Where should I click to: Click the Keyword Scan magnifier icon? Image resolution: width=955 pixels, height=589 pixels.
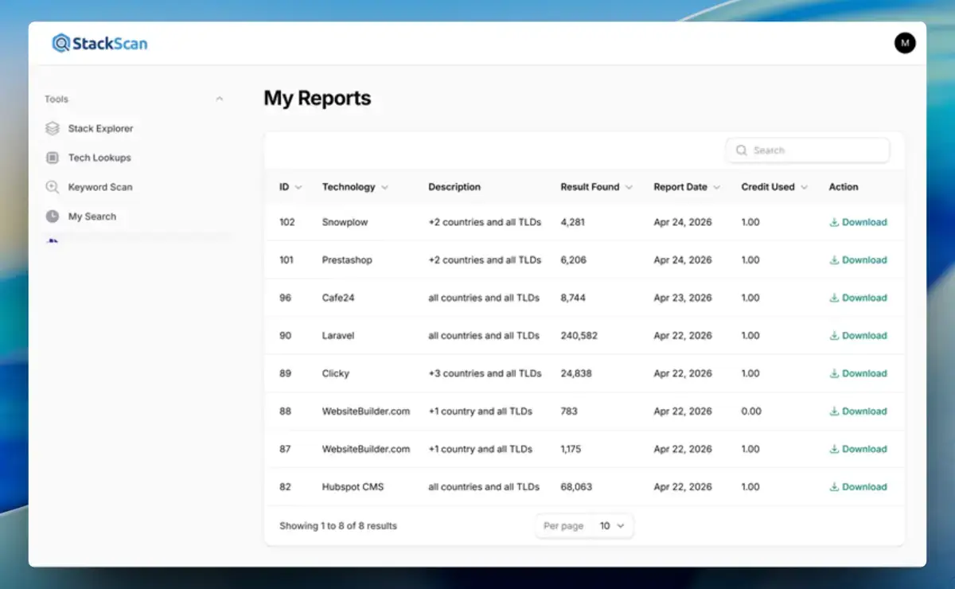coord(53,187)
